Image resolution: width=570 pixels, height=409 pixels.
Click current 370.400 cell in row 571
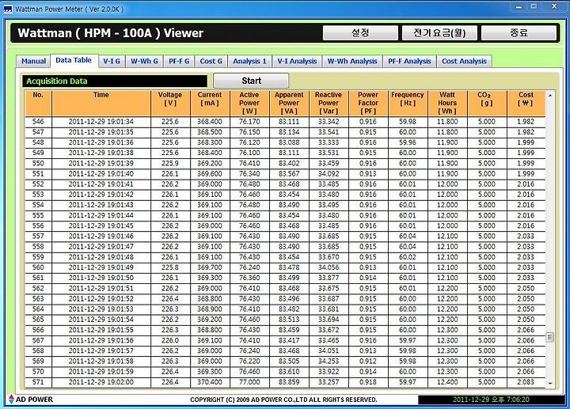[x=210, y=382]
